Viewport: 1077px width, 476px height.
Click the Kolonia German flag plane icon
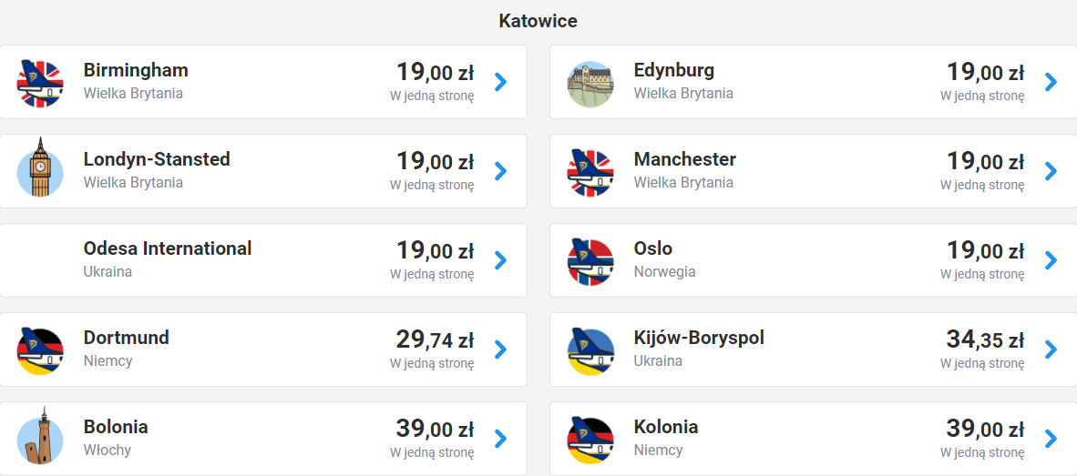[590, 440]
